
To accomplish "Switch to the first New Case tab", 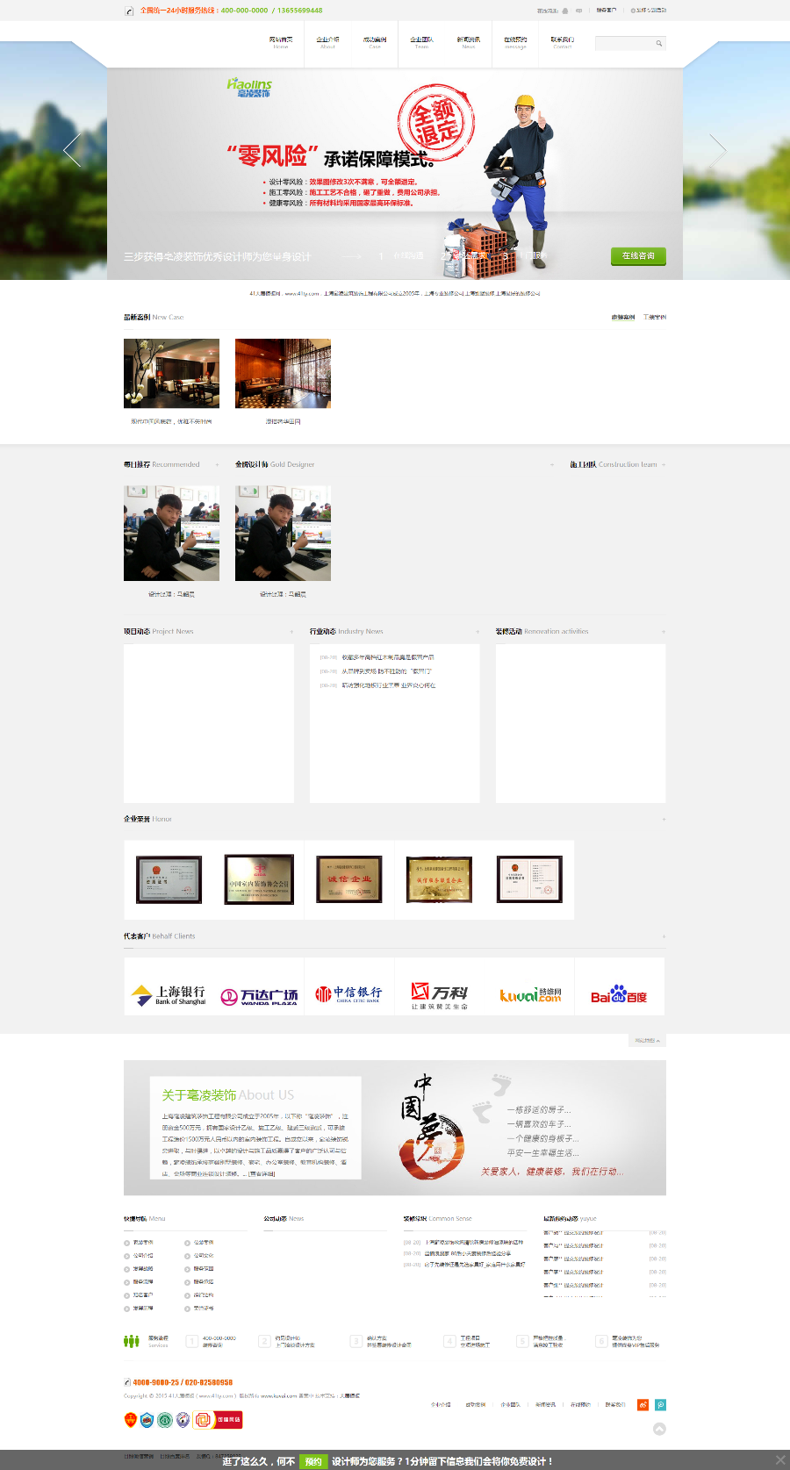I will [x=623, y=317].
